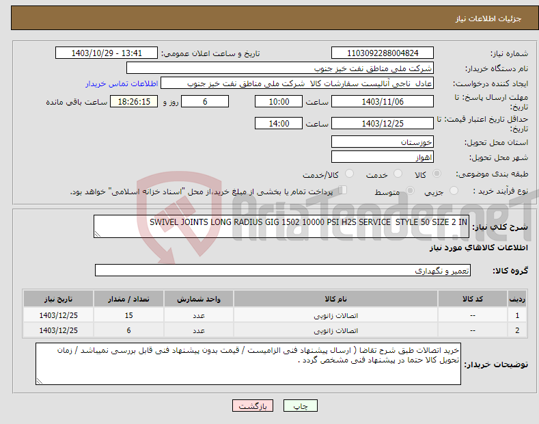Screen dimensions: 539x424
Task: Select the متوسط purchase type radio
Action: [x=410, y=191]
